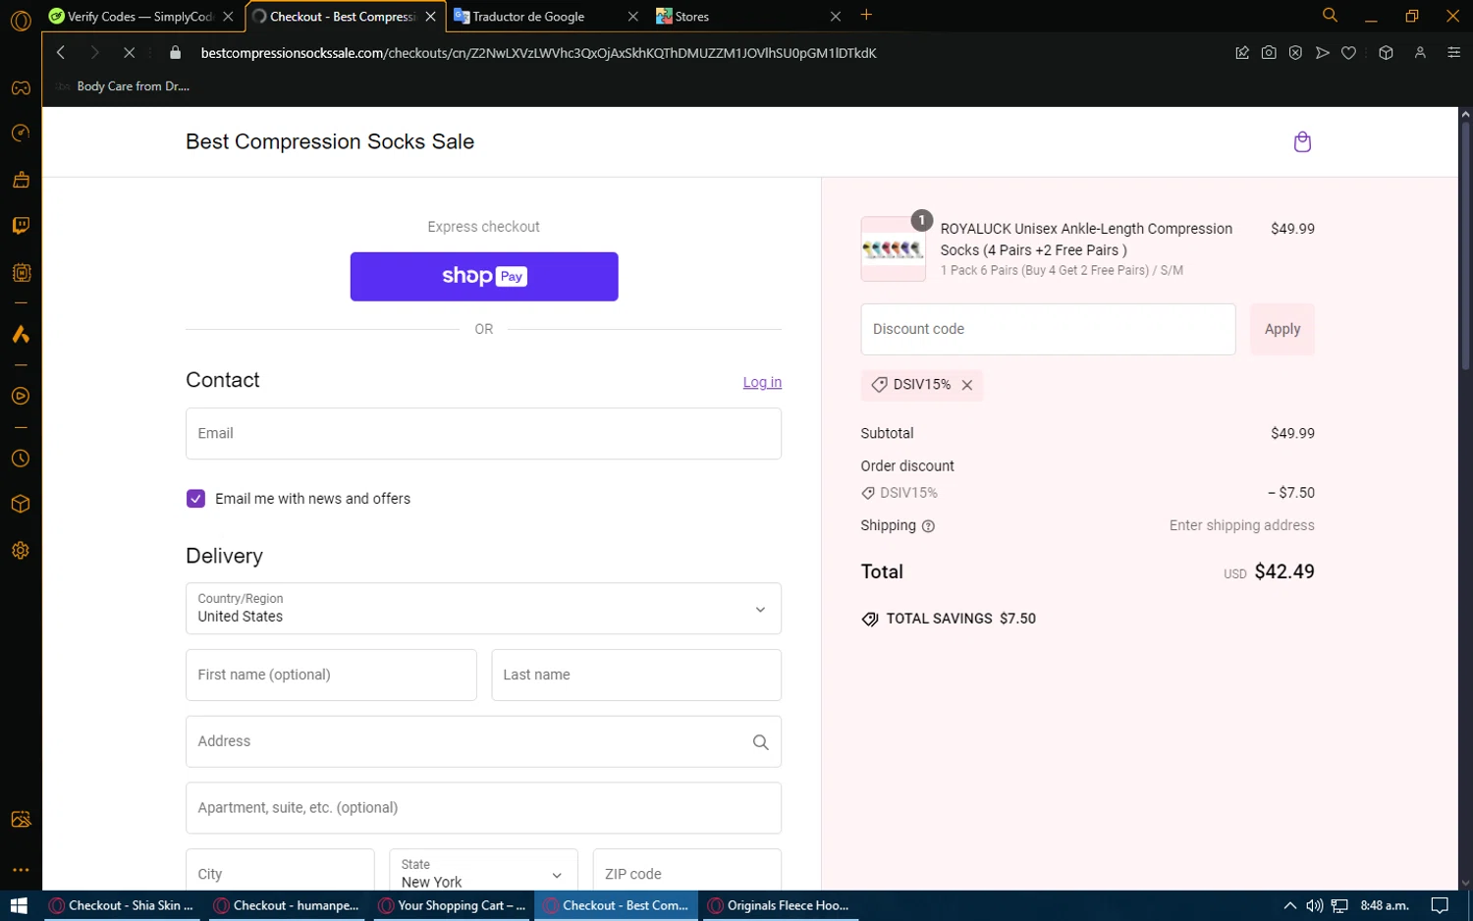
Task: Close the Traductor de Google tab
Action: (632, 17)
